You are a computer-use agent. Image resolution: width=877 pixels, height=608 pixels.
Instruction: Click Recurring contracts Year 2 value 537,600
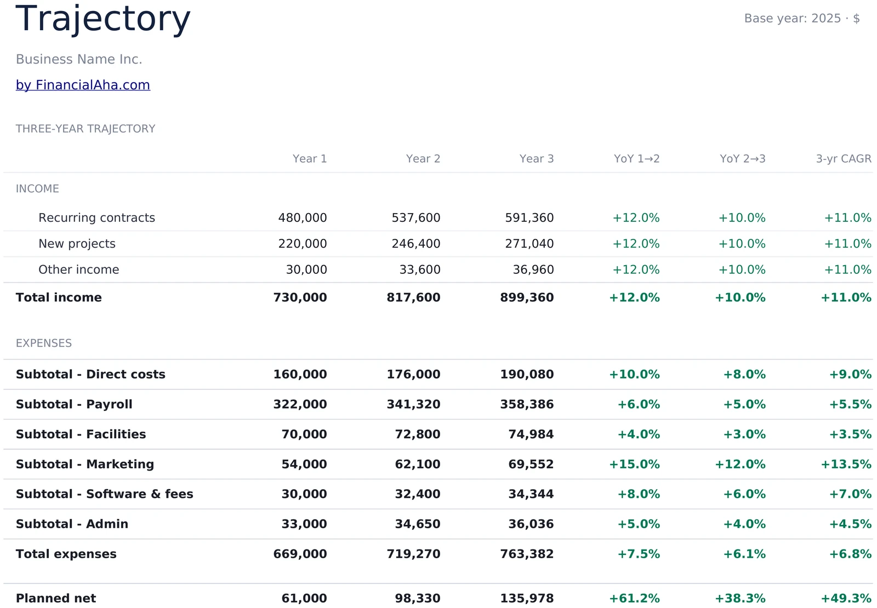coord(416,218)
